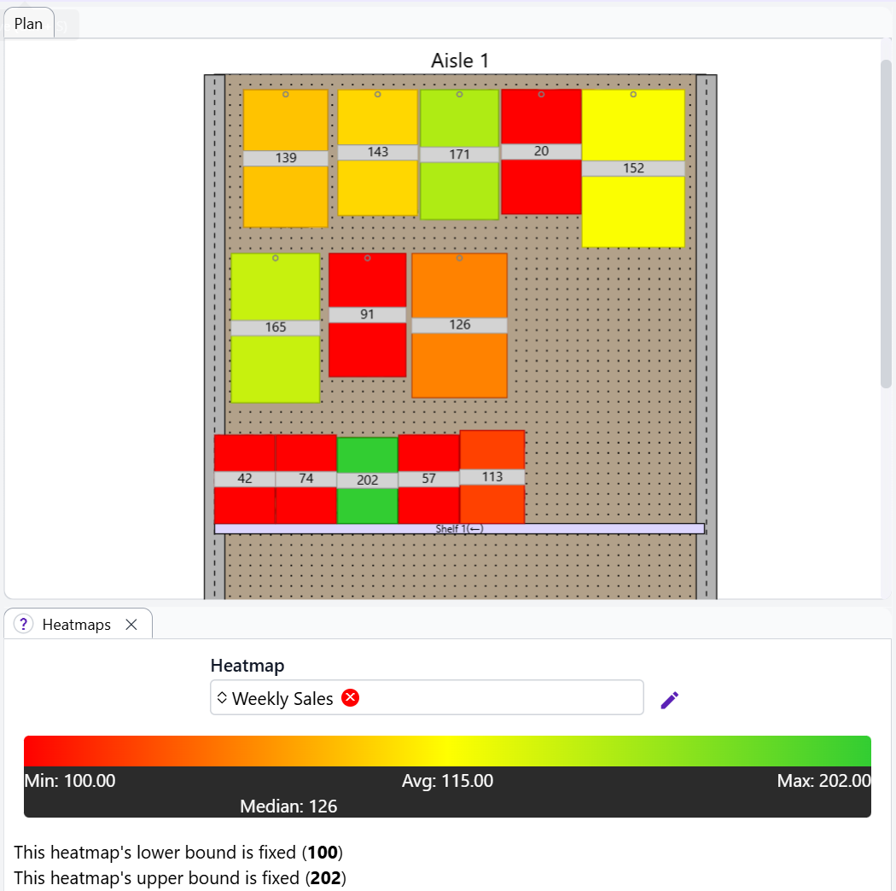Clear Weekly Sales using the red X icon

point(350,698)
